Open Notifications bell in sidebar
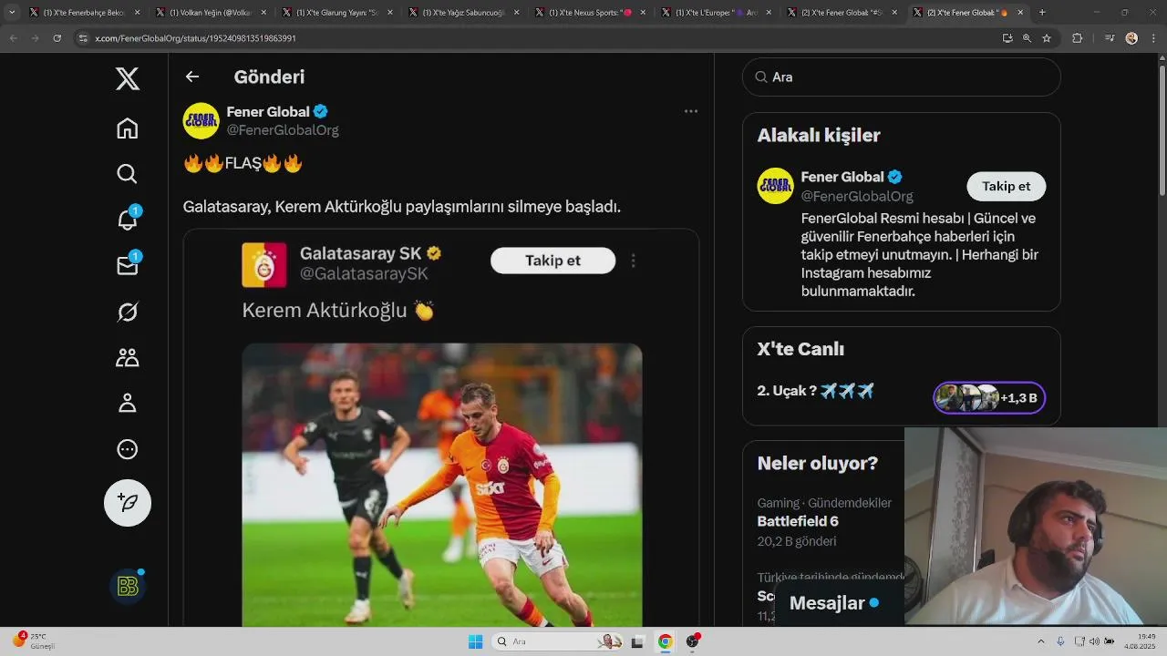This screenshot has height=656, width=1167. click(x=128, y=220)
